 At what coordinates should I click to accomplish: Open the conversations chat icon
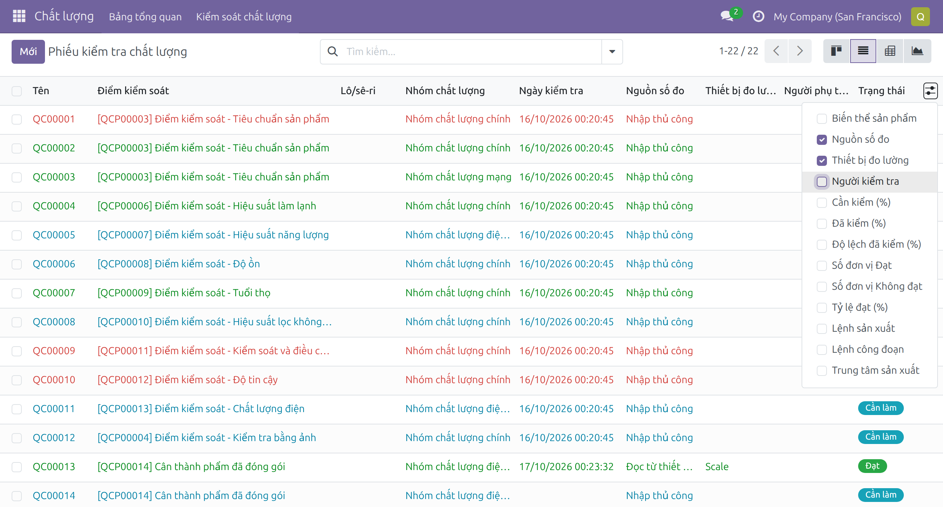pyautogui.click(x=726, y=16)
